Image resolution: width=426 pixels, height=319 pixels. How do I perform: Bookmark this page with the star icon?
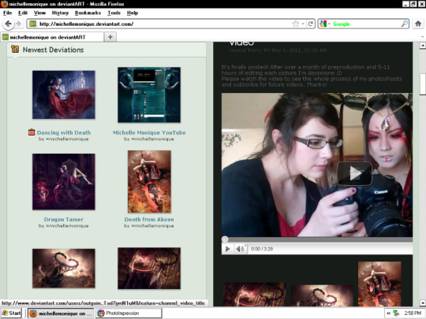tap(296, 24)
